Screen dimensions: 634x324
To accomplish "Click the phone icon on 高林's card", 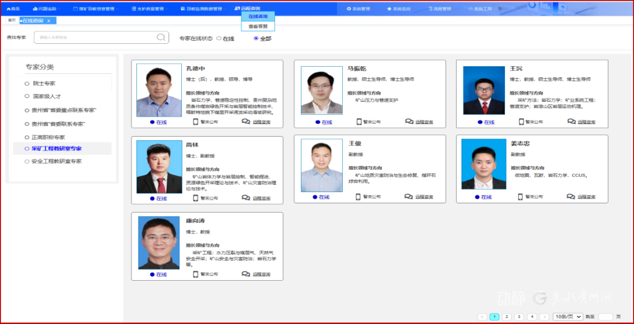I will [x=196, y=198].
